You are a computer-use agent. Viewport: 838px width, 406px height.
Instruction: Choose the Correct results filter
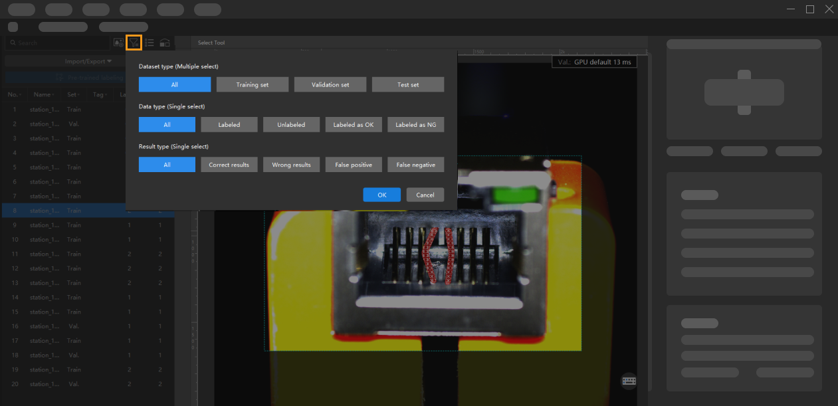coord(229,164)
